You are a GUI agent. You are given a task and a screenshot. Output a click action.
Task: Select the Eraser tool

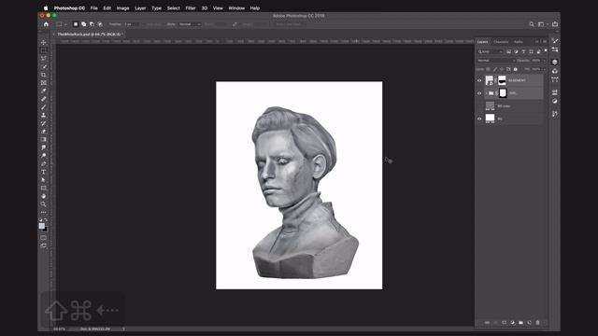[x=44, y=132]
